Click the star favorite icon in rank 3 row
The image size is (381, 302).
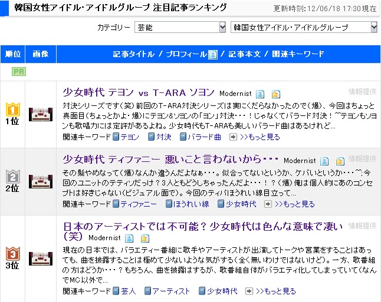click(145, 238)
